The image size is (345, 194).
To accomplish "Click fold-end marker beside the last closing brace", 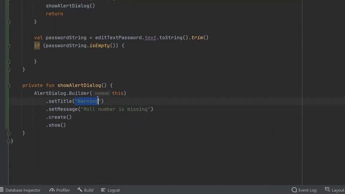I will (9, 141).
